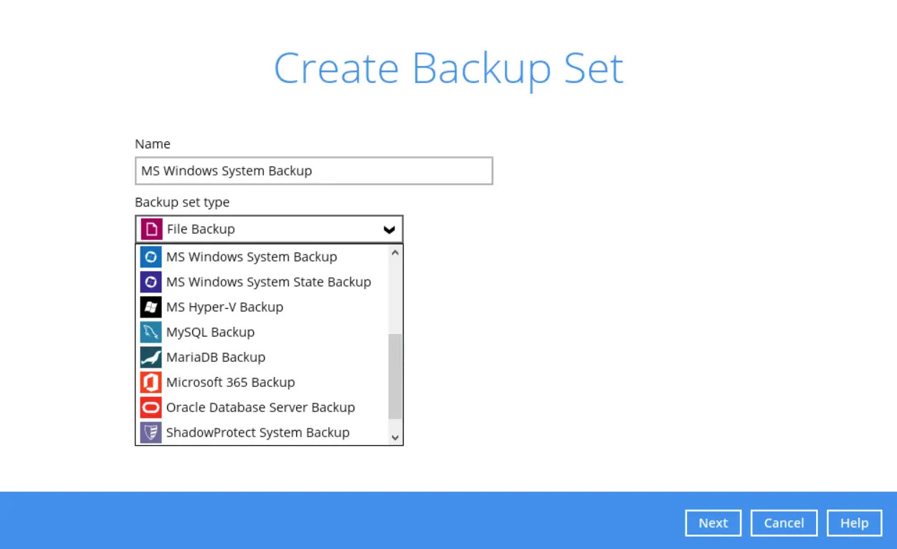Screen dimensions: 897x549
Task: Click the Name input field
Action: coord(313,171)
